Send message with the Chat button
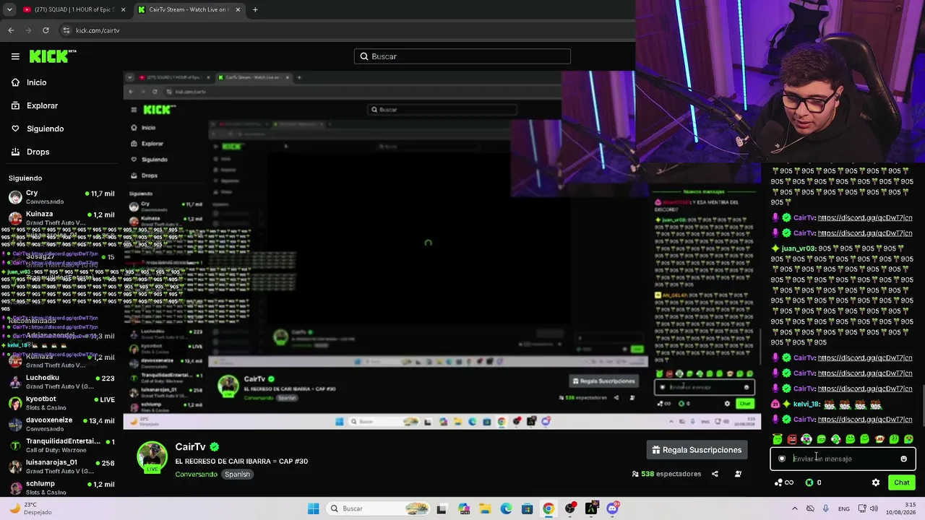The width and height of the screenshot is (925, 520). pos(901,482)
